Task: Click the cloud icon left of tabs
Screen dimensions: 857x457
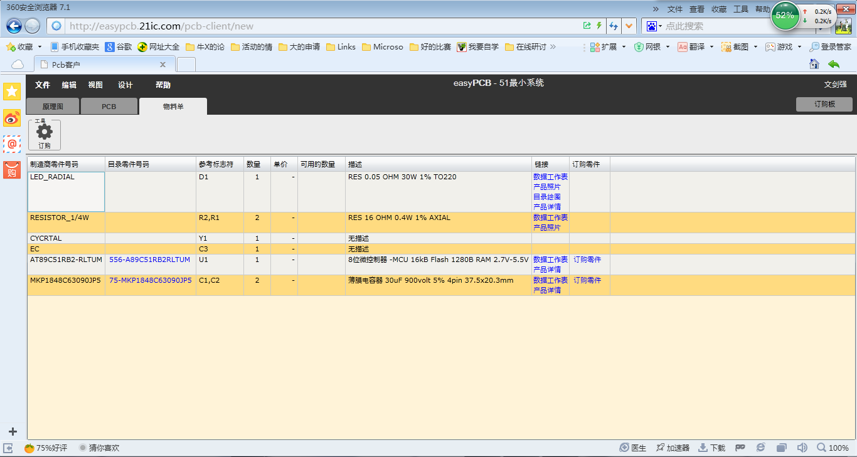Action: point(18,65)
